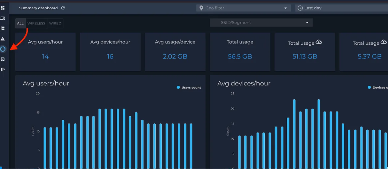Click the Avg usage/device value 2.02 GB

point(175,56)
